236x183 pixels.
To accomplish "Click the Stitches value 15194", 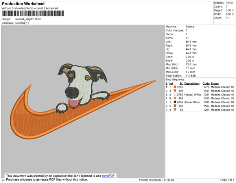I will coord(230,3).
